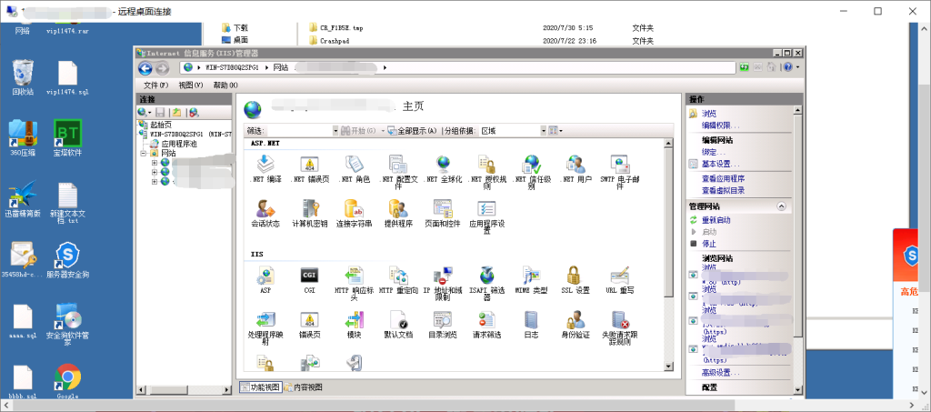Select 起始页 in the connections tree
Image resolution: width=931 pixels, height=412 pixels.
point(161,125)
